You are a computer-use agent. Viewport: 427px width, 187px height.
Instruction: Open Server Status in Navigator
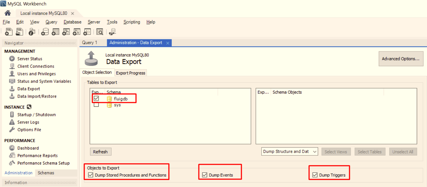click(30, 59)
